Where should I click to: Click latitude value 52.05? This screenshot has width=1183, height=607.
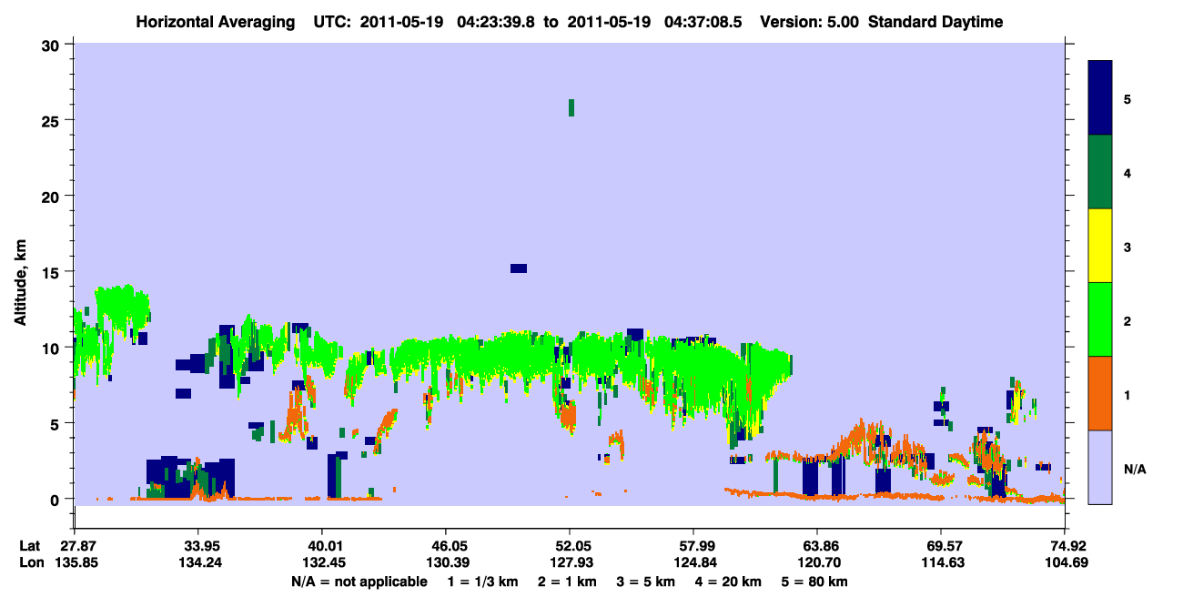[x=569, y=546]
